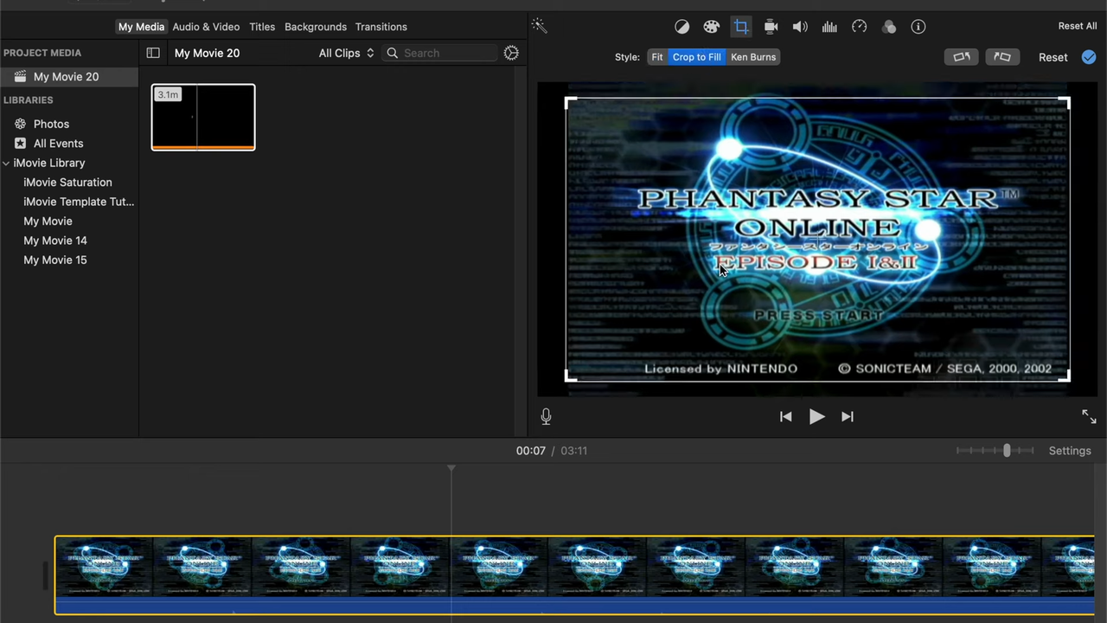Open the Volume adjustment controls
The width and height of the screenshot is (1107, 623).
(800, 27)
